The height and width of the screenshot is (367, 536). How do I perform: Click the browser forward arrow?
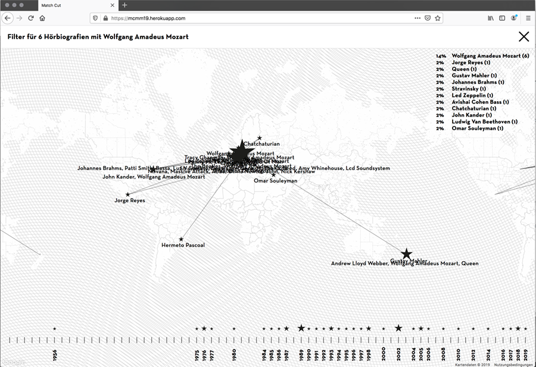20,18
